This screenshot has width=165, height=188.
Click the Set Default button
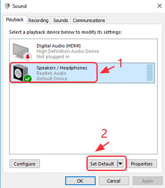[x=103, y=164]
